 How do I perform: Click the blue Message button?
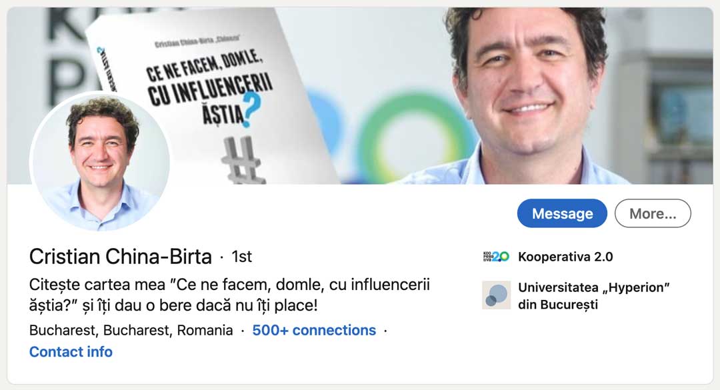[561, 213]
